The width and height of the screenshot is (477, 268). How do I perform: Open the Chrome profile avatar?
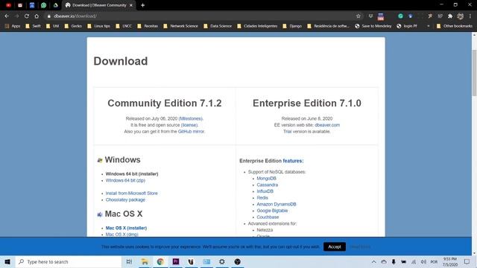[x=460, y=16]
